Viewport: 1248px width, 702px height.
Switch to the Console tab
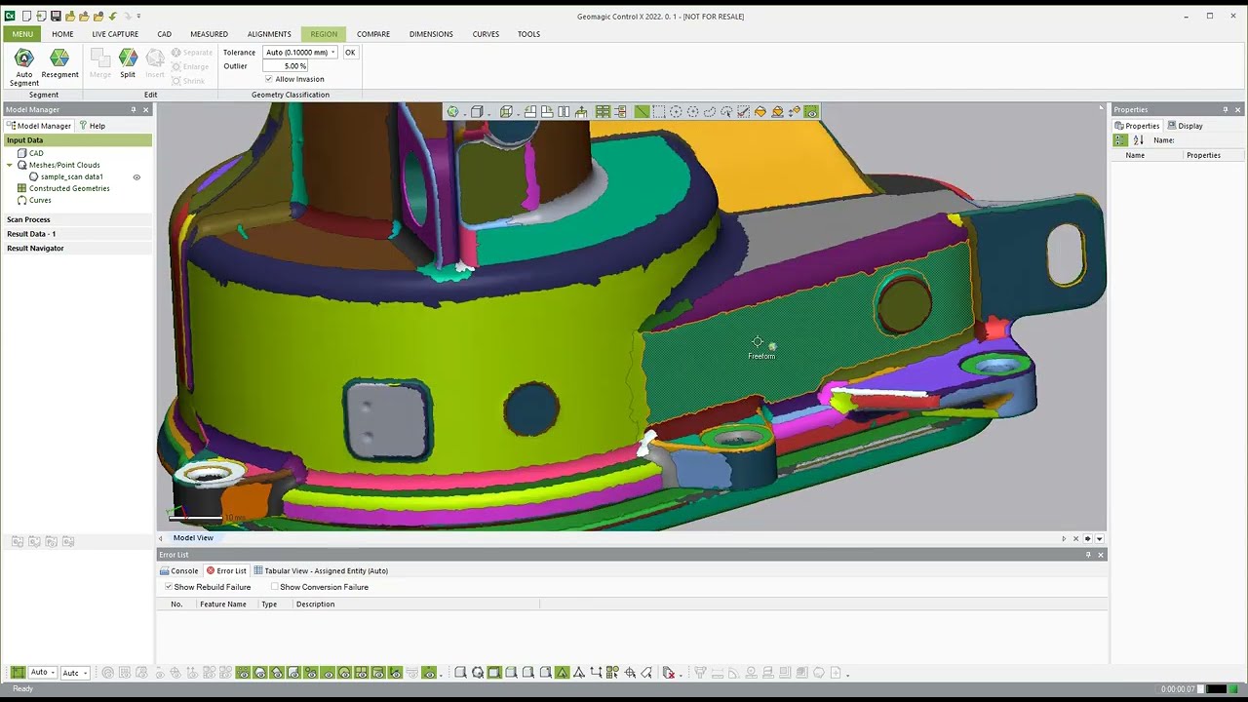(178, 571)
